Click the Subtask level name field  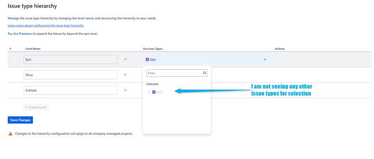pyautogui.click(x=71, y=90)
